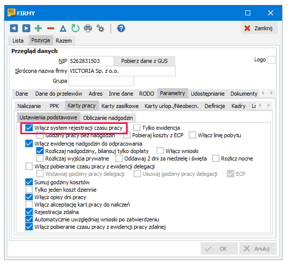Click Pobierz dane z GUS button
The height and width of the screenshot is (266, 290).
click(145, 61)
